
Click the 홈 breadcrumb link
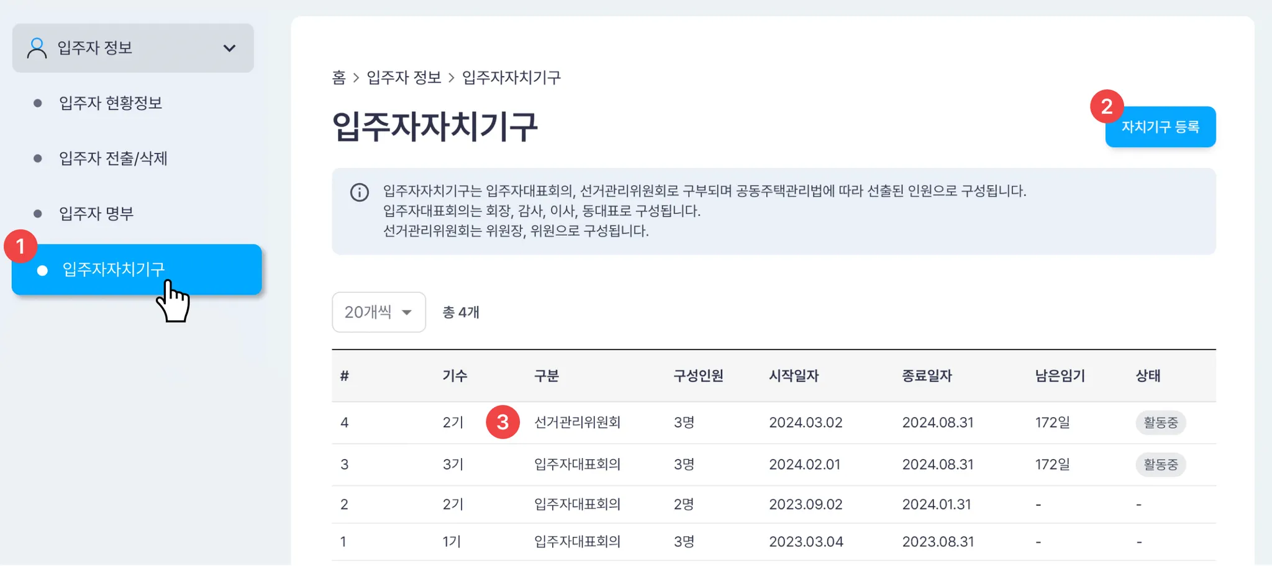tap(338, 78)
